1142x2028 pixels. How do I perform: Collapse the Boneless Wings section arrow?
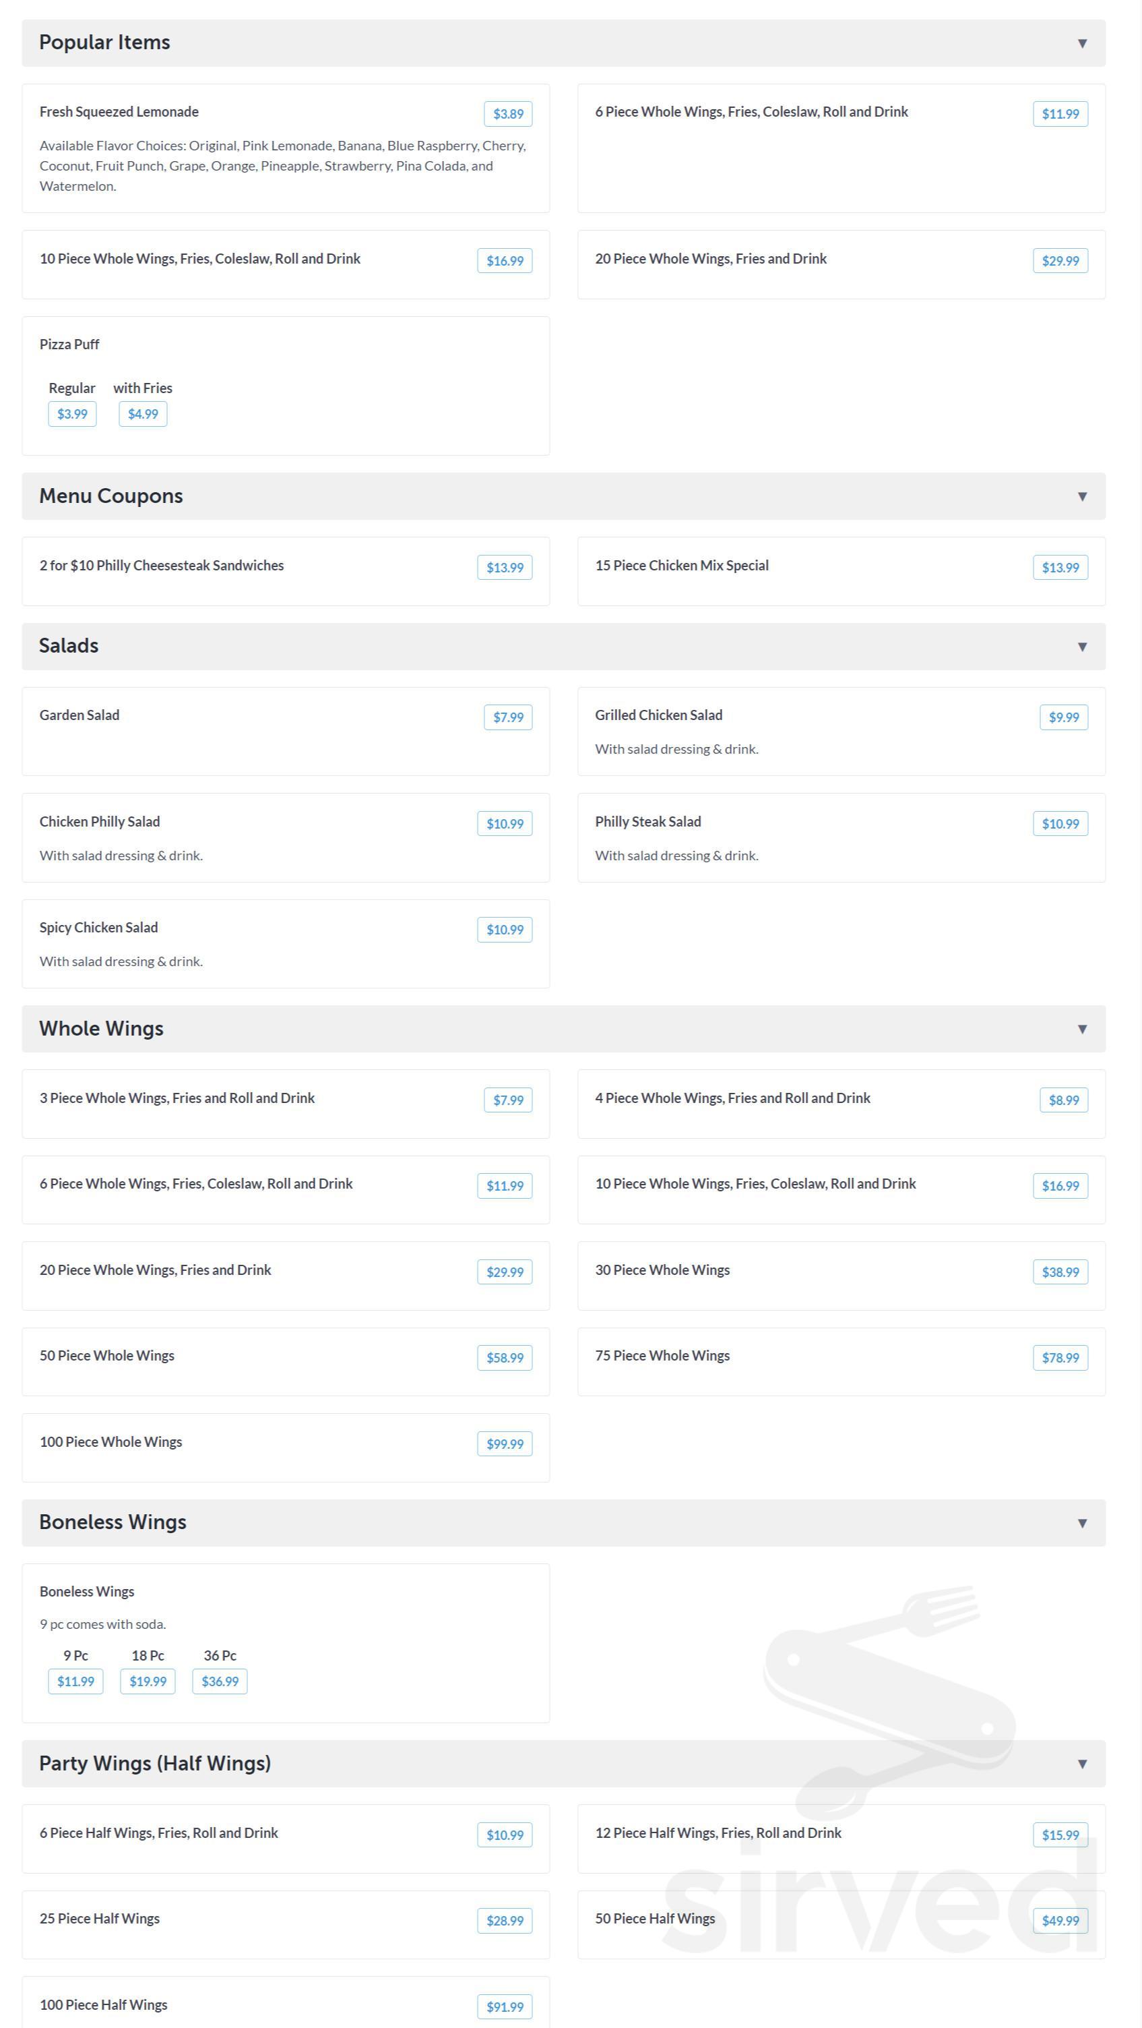coord(1082,1522)
